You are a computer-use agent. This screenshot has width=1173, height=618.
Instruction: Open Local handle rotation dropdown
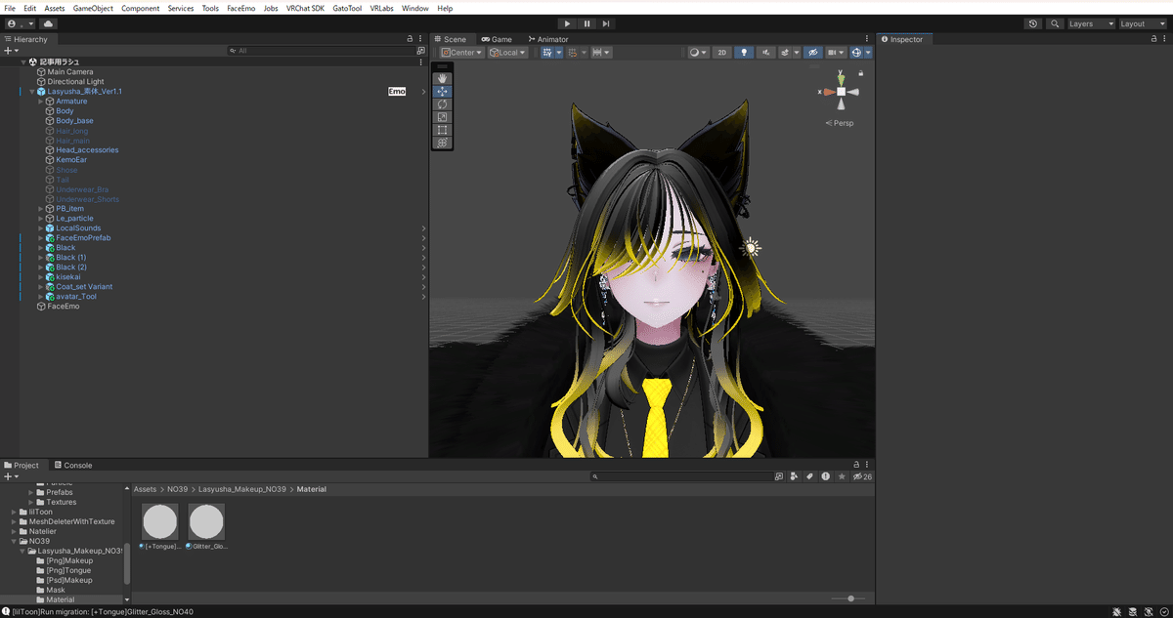coord(507,53)
